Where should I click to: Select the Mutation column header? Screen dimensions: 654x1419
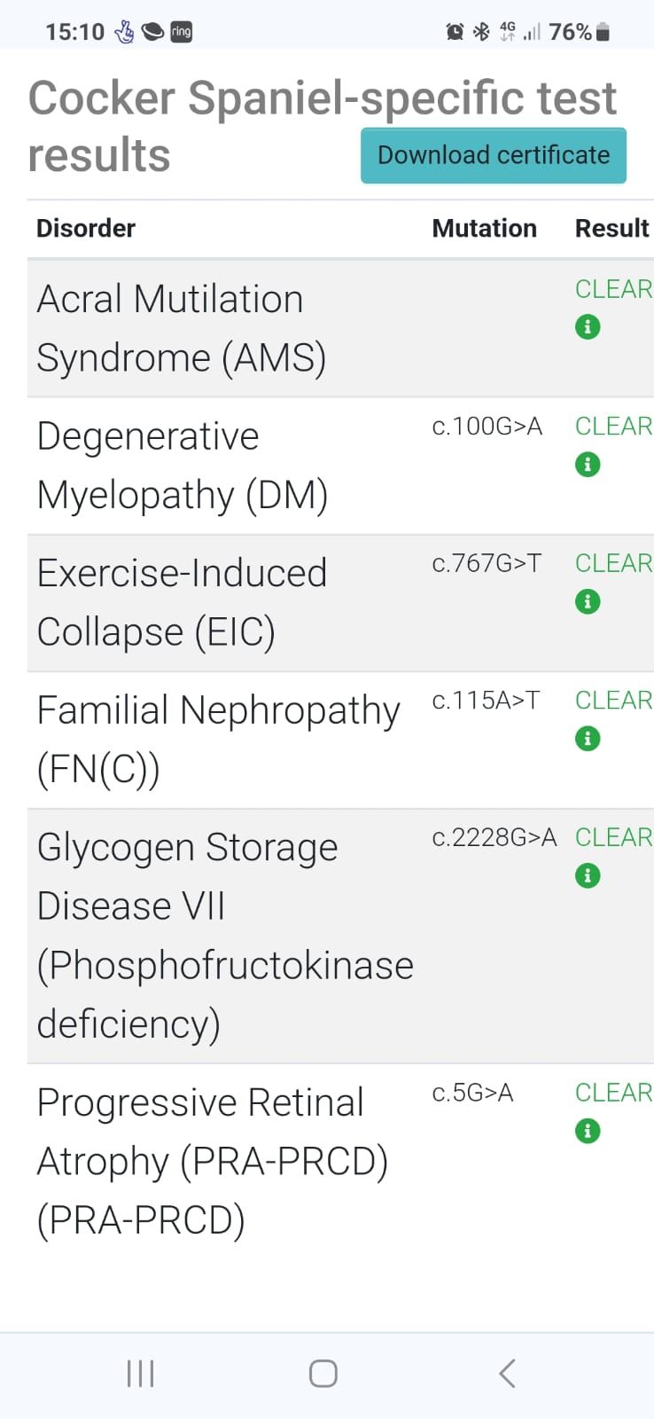coord(484,229)
